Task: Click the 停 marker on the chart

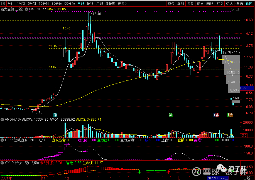Action: (x=55, y=115)
